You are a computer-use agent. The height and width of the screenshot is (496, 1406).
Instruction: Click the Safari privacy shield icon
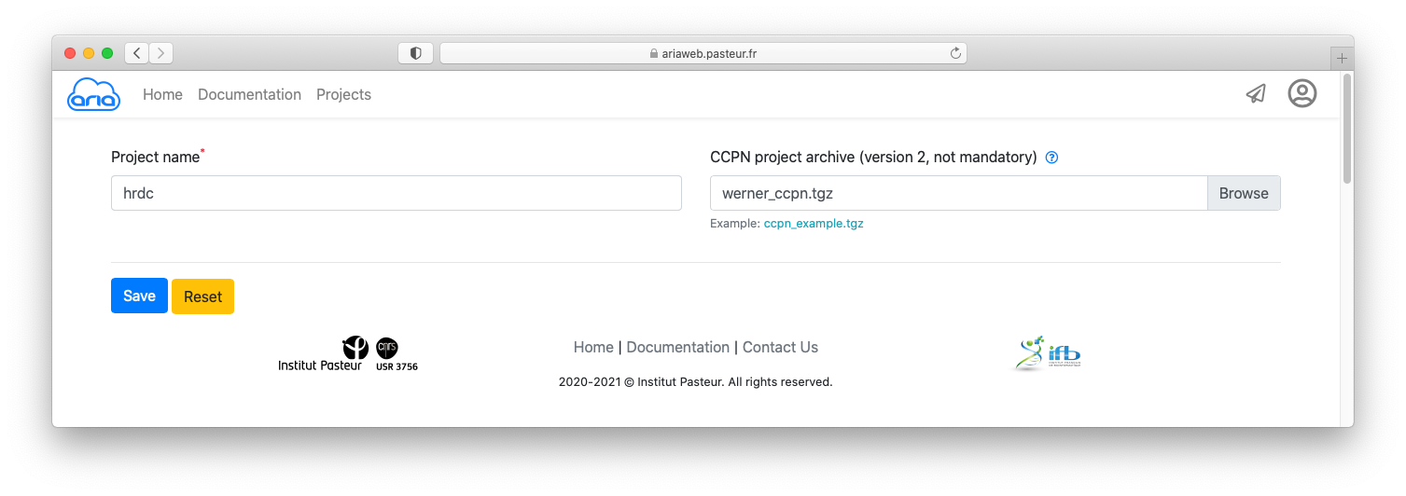415,53
